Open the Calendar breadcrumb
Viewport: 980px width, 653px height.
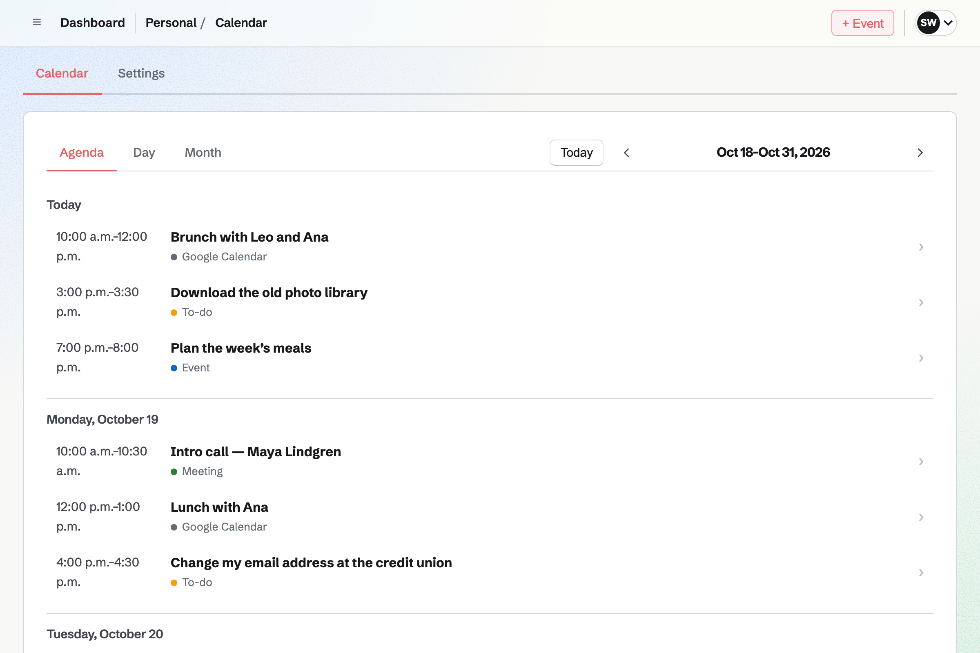click(x=241, y=22)
